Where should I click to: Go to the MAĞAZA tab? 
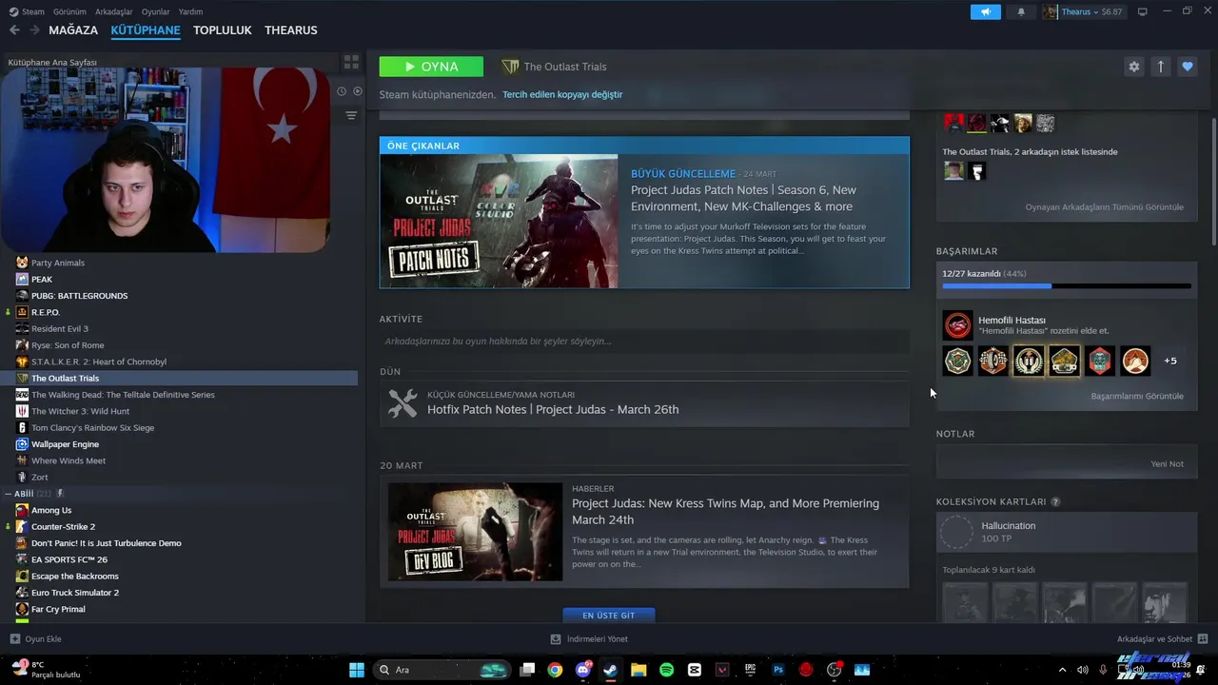(73, 30)
